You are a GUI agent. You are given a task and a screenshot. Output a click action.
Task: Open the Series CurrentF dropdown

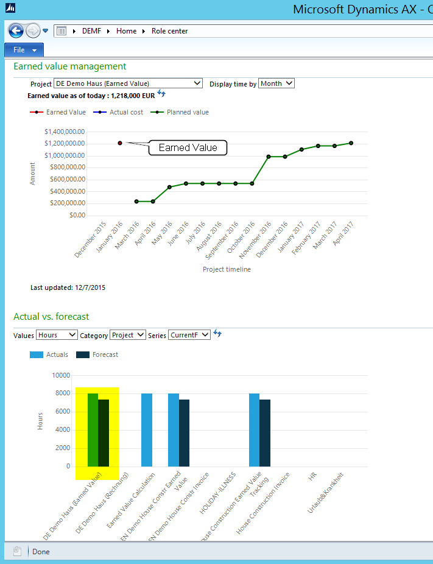pos(189,334)
